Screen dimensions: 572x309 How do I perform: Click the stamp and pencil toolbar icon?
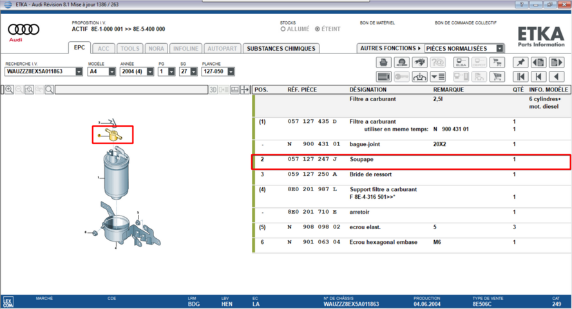coord(402,62)
